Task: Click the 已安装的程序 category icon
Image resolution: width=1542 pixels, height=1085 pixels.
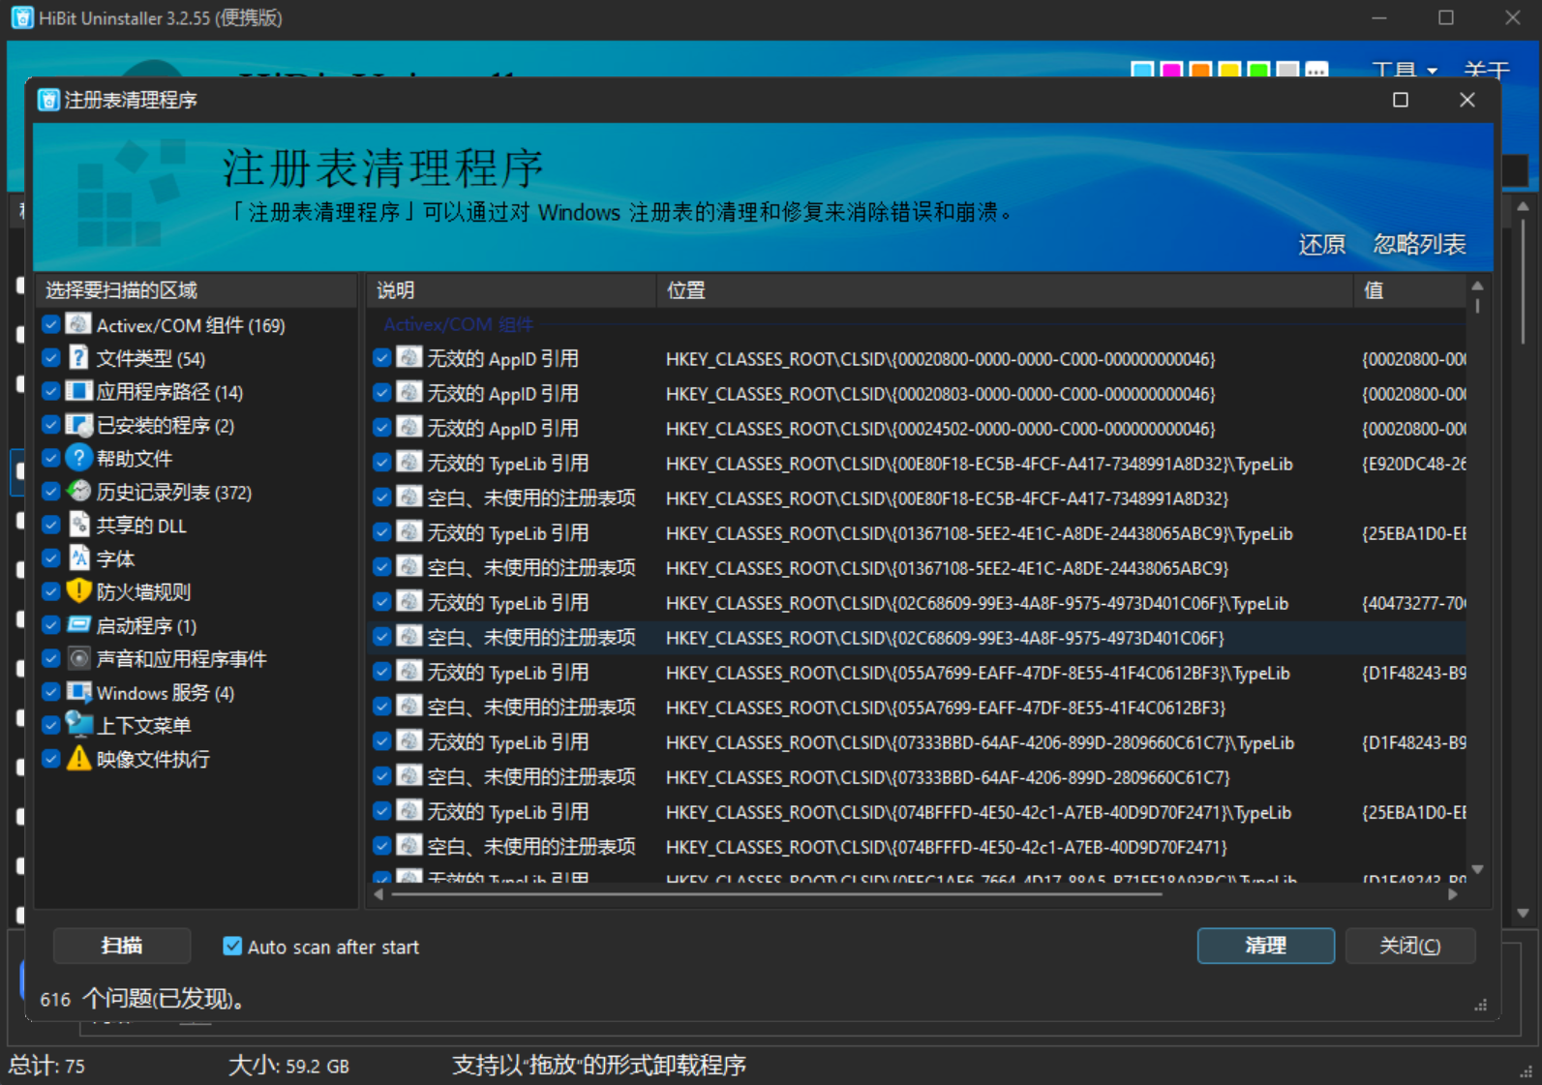Action: (x=79, y=425)
